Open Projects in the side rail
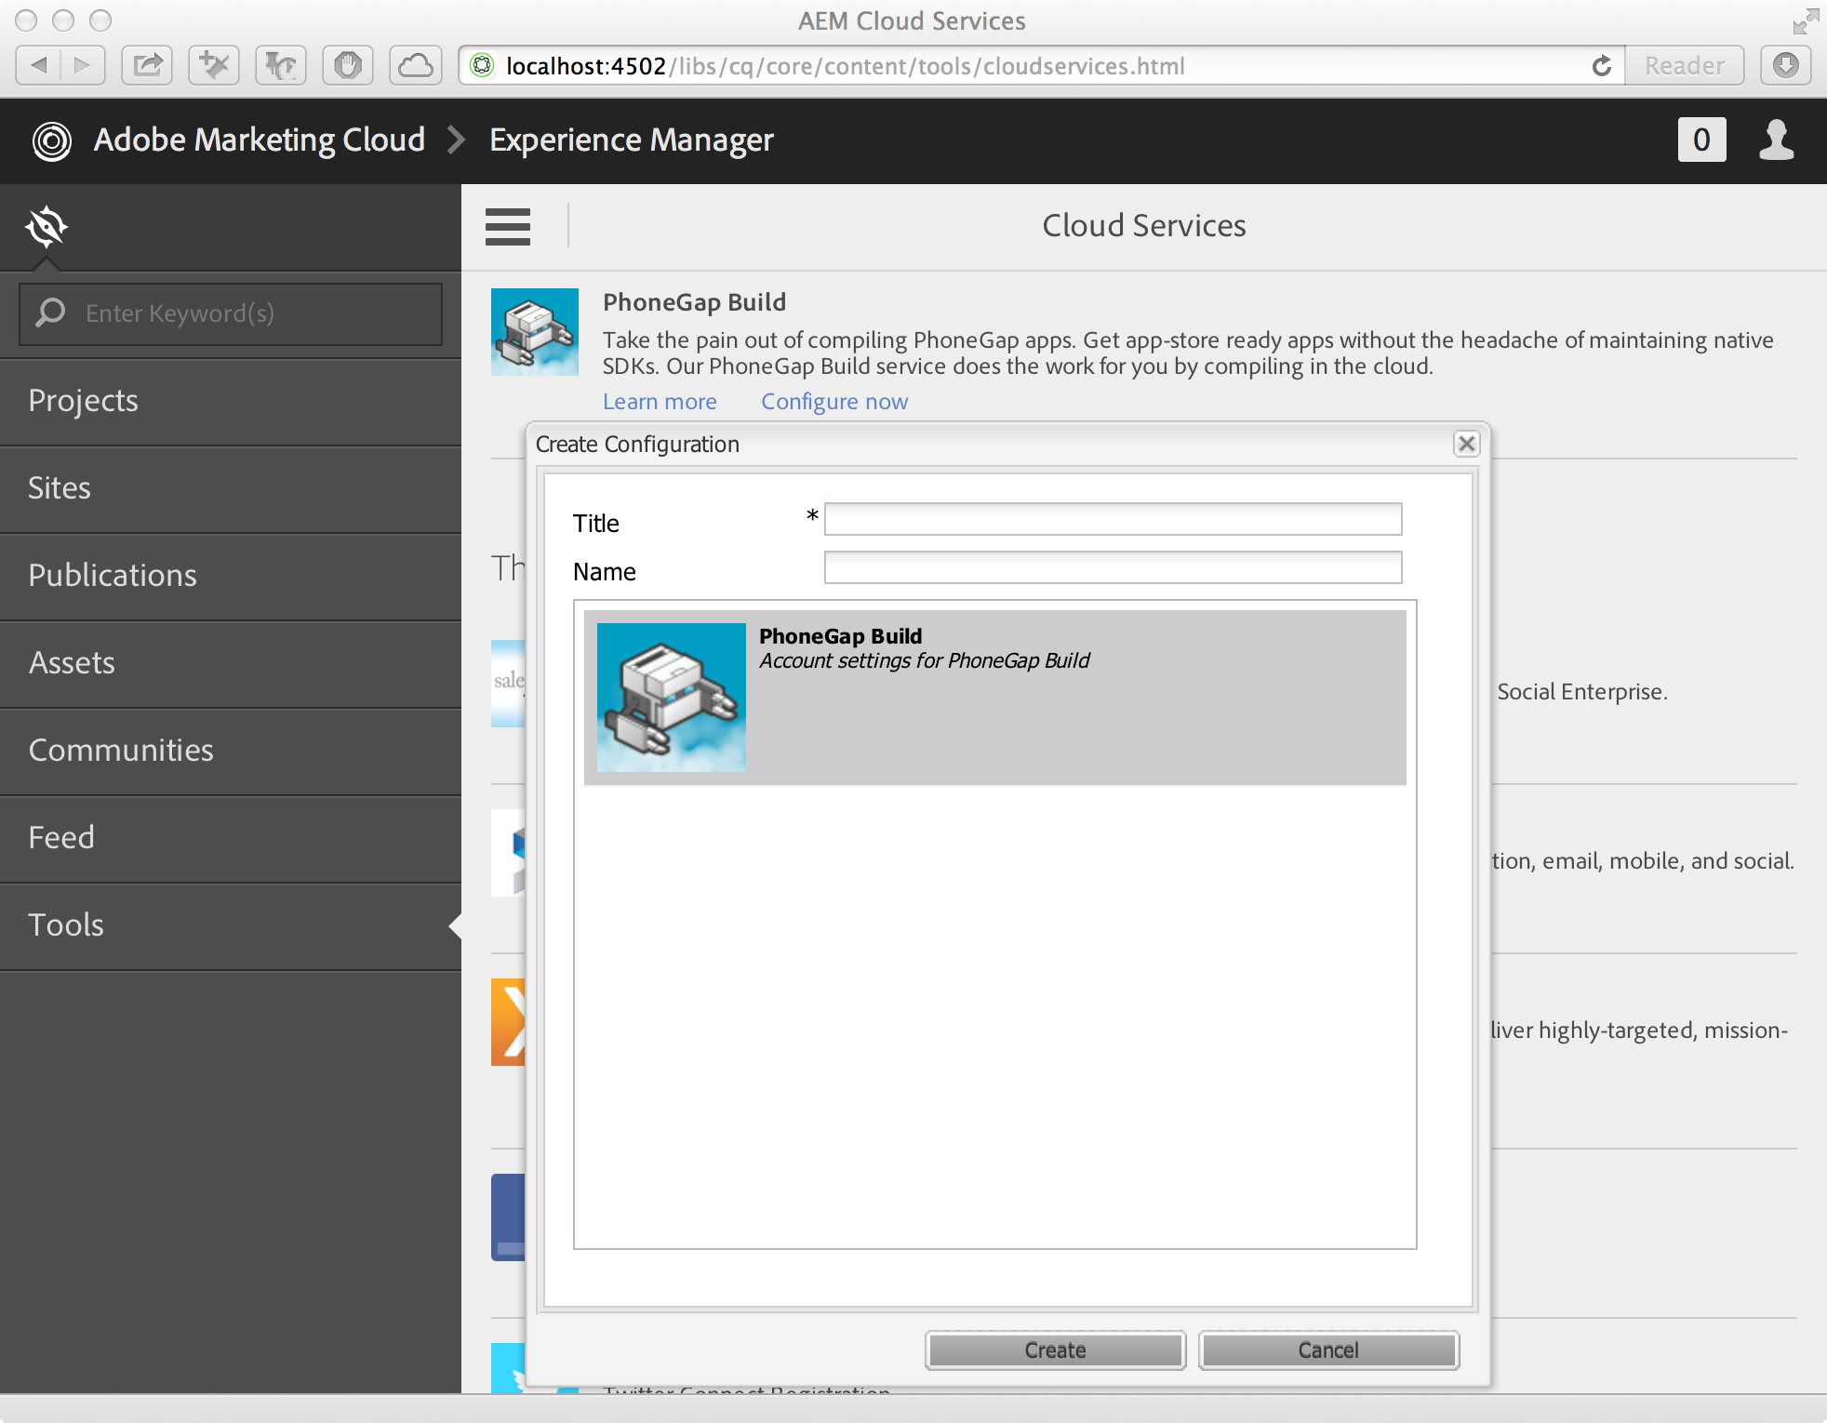1827x1423 pixels. point(231,401)
